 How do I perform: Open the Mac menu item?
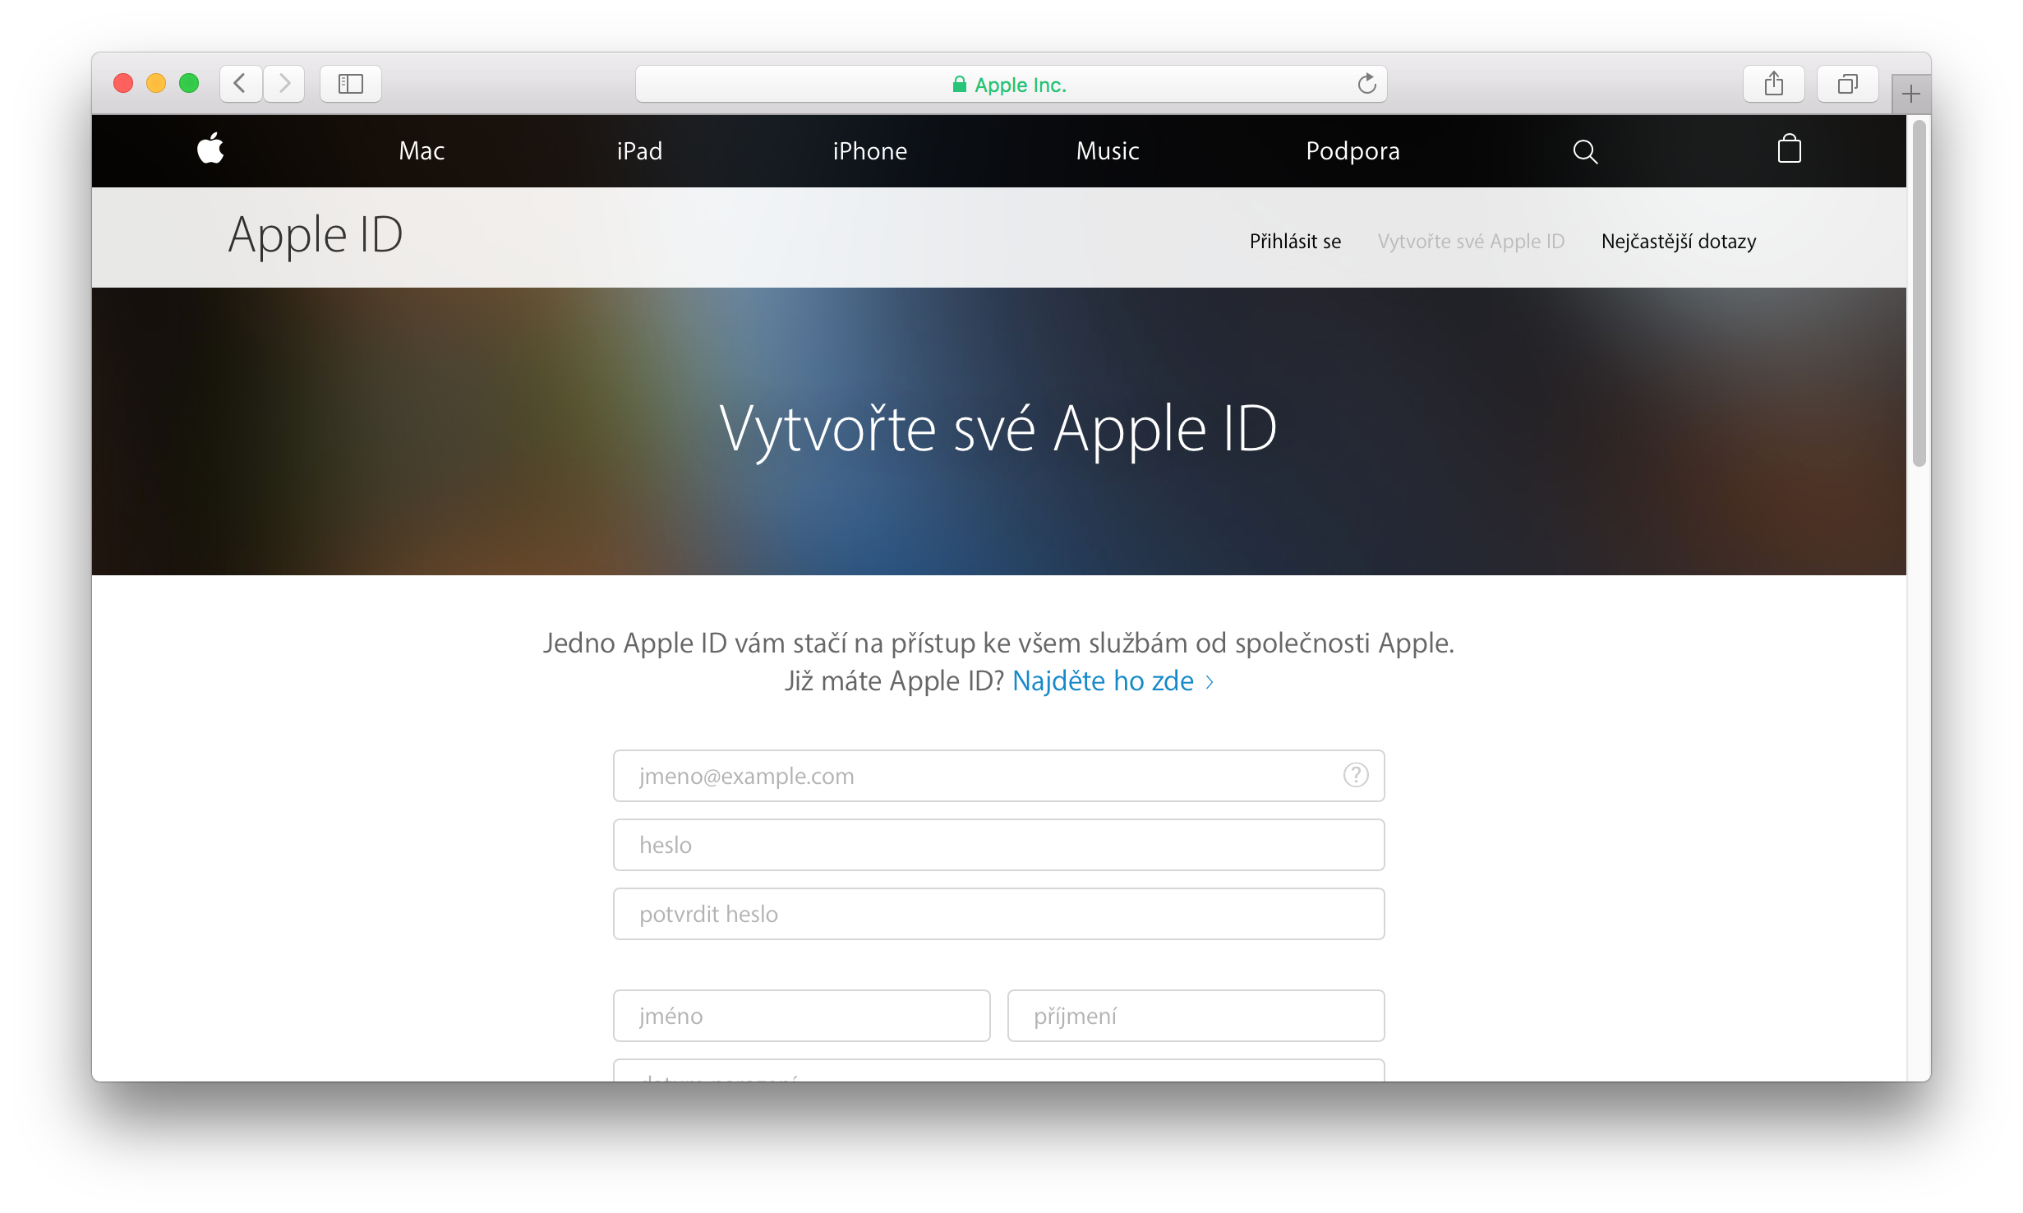pyautogui.click(x=422, y=151)
